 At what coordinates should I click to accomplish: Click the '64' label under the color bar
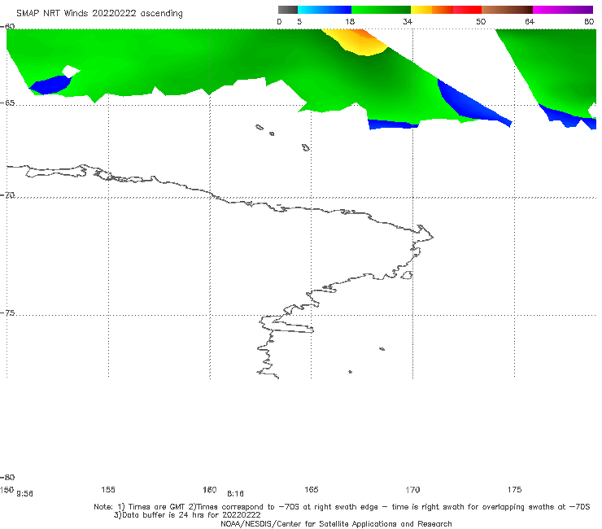click(x=530, y=22)
